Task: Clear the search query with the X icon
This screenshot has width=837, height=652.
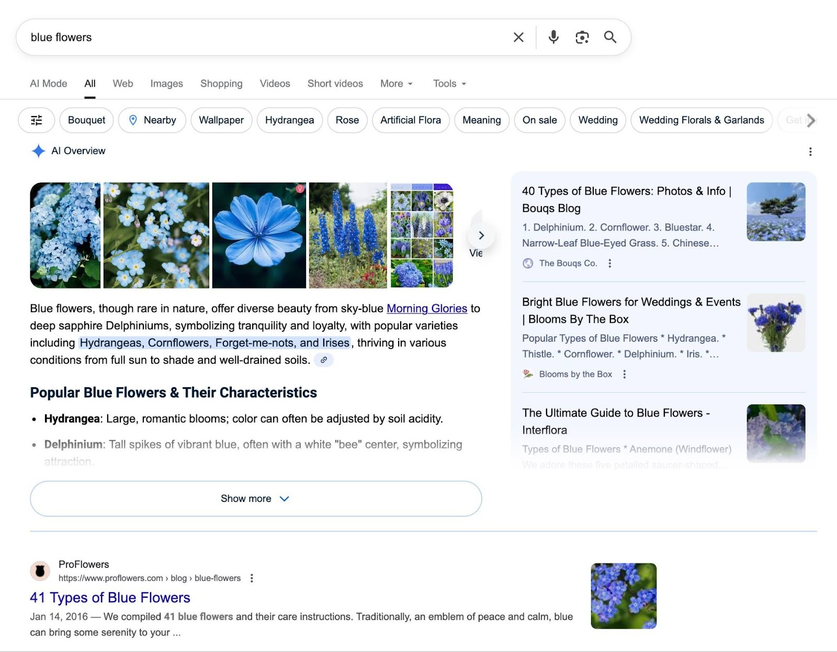Action: pos(518,37)
